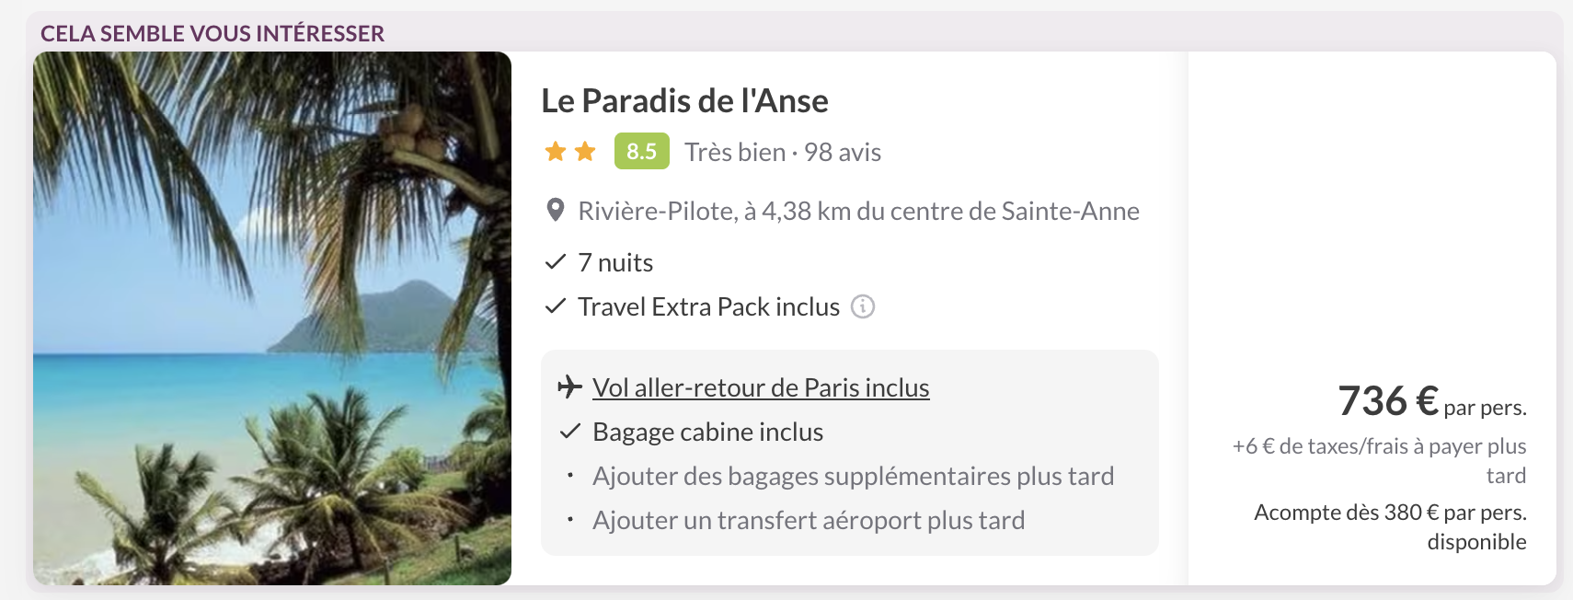Click the checkmark beside Bagage cabine inclus

tap(570, 432)
